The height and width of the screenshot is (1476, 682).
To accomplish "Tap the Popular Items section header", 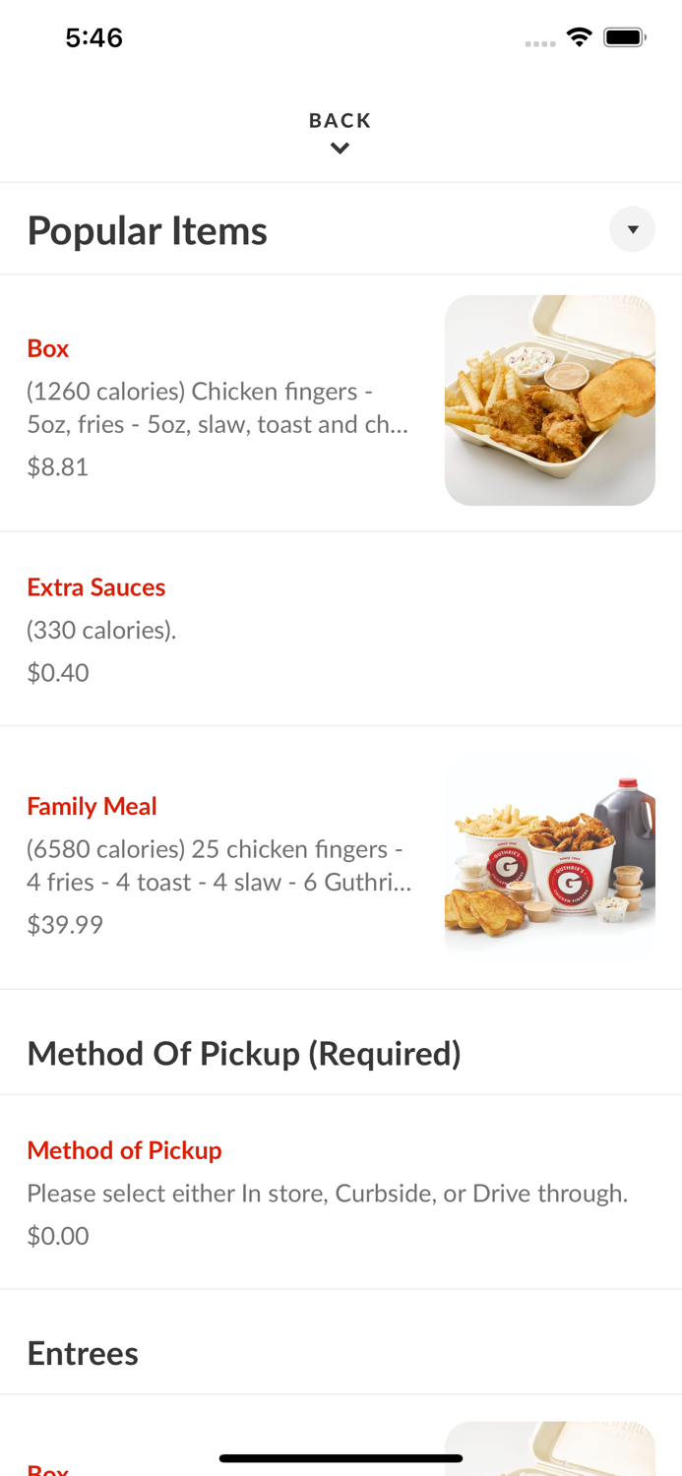I will 147,229.
